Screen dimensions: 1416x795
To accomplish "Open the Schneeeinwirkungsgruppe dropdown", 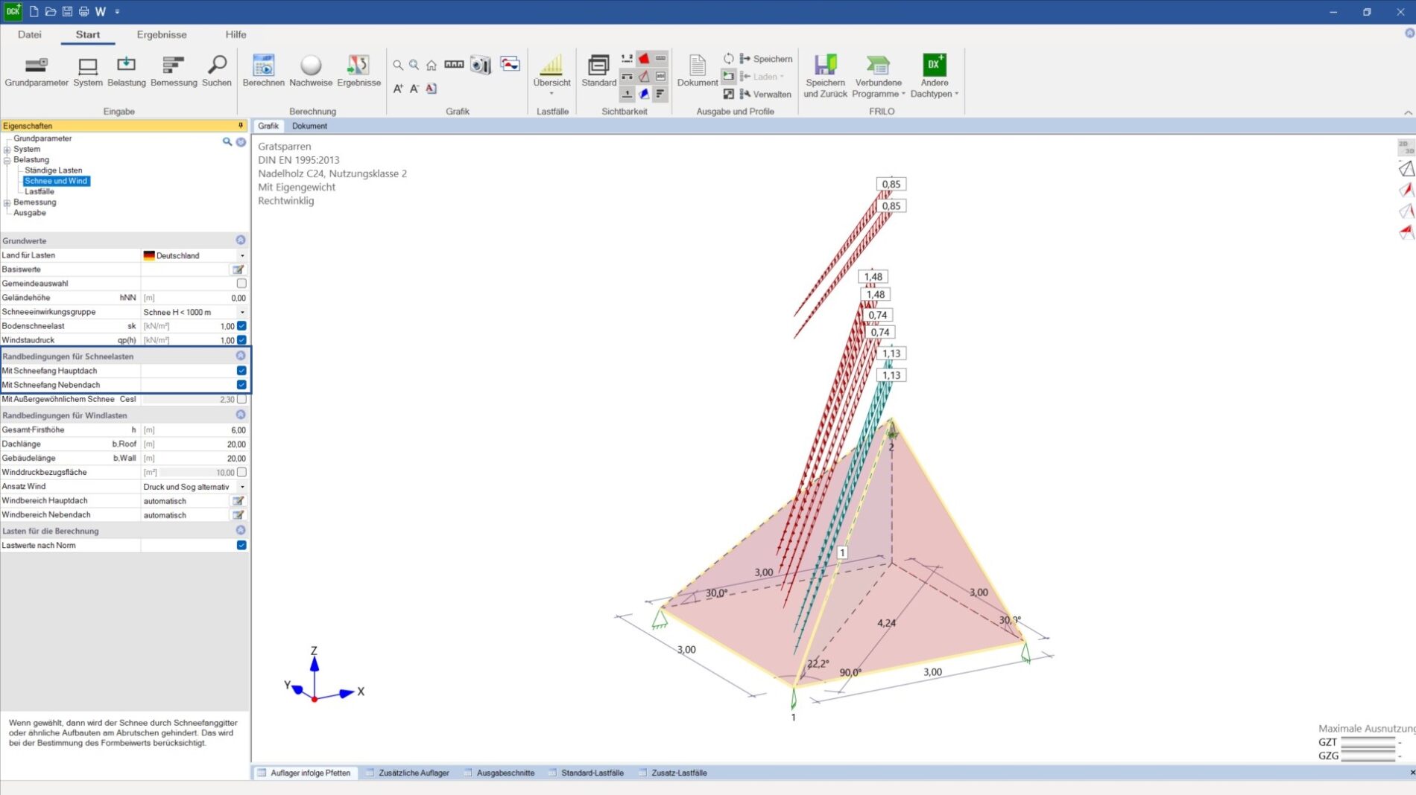I will tap(242, 312).
